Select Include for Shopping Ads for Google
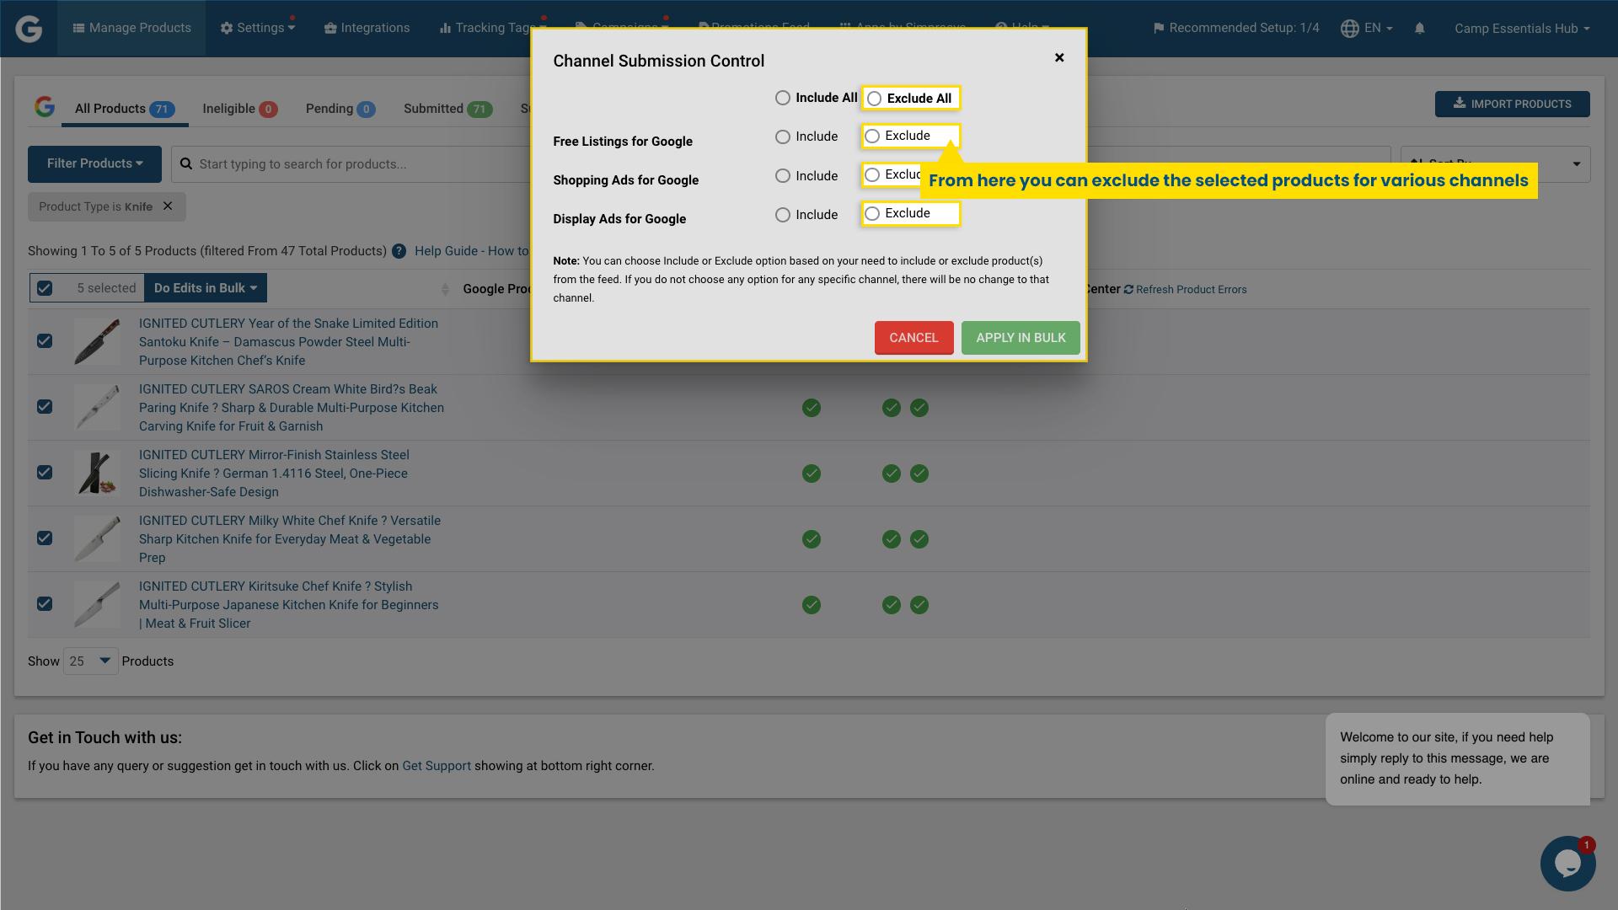 (x=782, y=175)
